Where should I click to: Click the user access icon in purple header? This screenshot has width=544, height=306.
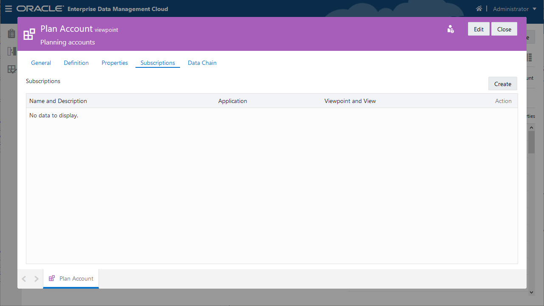(x=450, y=29)
